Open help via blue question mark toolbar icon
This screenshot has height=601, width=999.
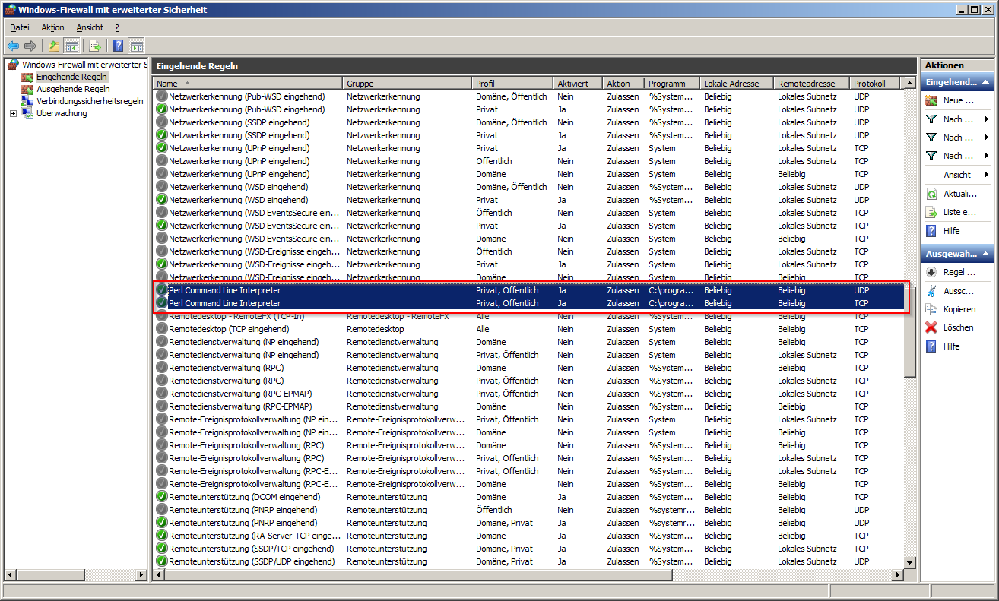(x=119, y=46)
